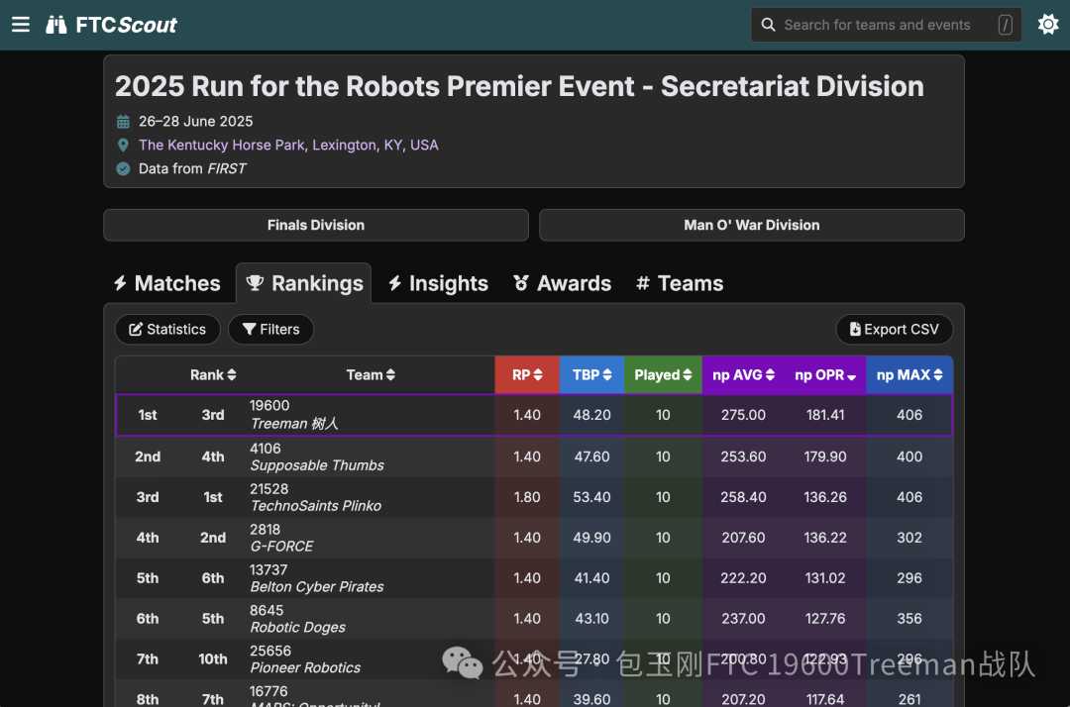
Task: Toggle the light/dark theme sun icon
Action: click(1047, 25)
